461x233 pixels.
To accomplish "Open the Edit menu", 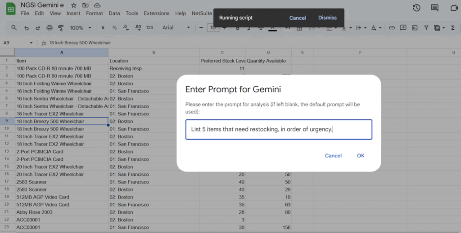I will (39, 13).
